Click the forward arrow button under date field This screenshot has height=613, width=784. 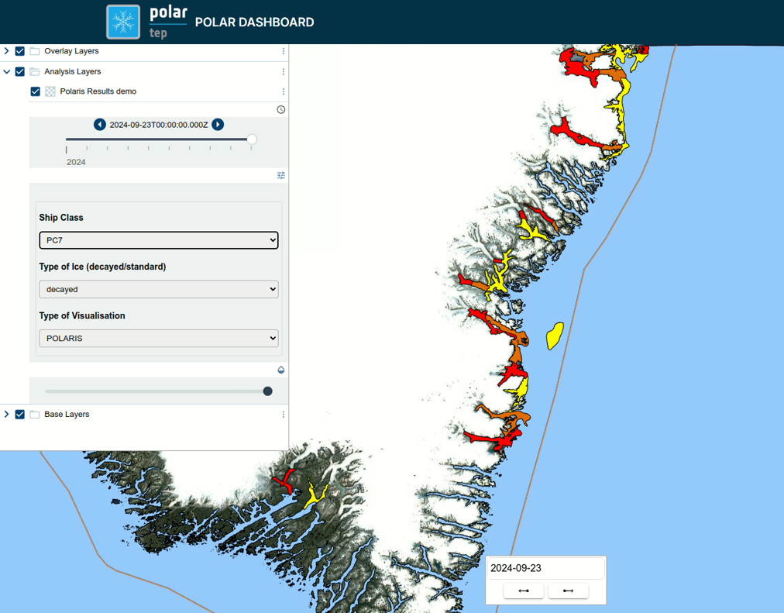[568, 591]
